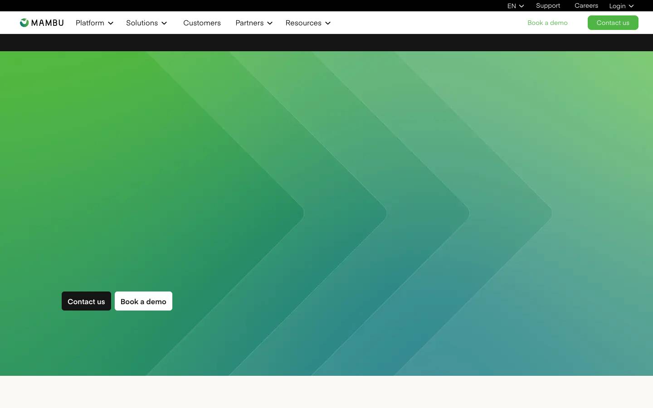Click green Contact us header button

click(613, 23)
